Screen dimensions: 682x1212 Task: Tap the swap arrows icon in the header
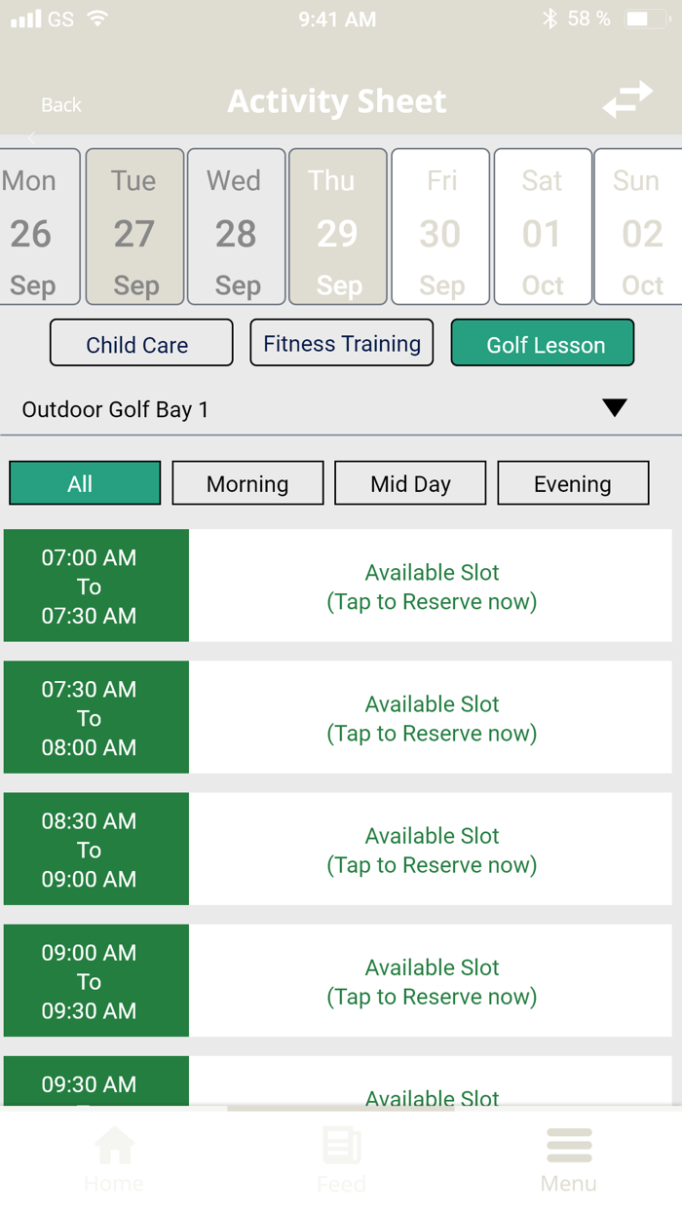(628, 98)
